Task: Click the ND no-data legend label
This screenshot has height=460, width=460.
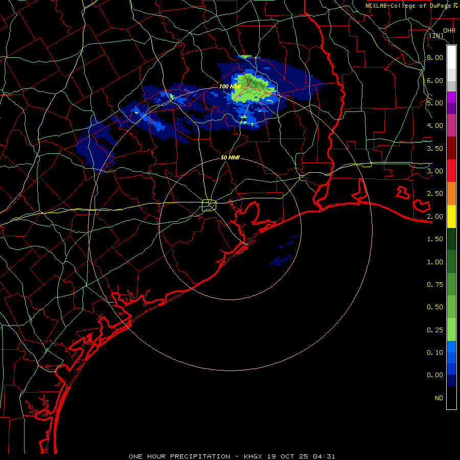Action: 439,398
